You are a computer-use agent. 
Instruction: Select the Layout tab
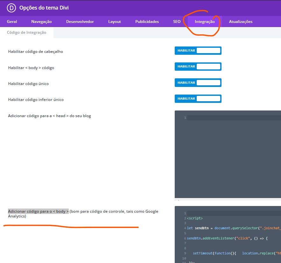(115, 22)
